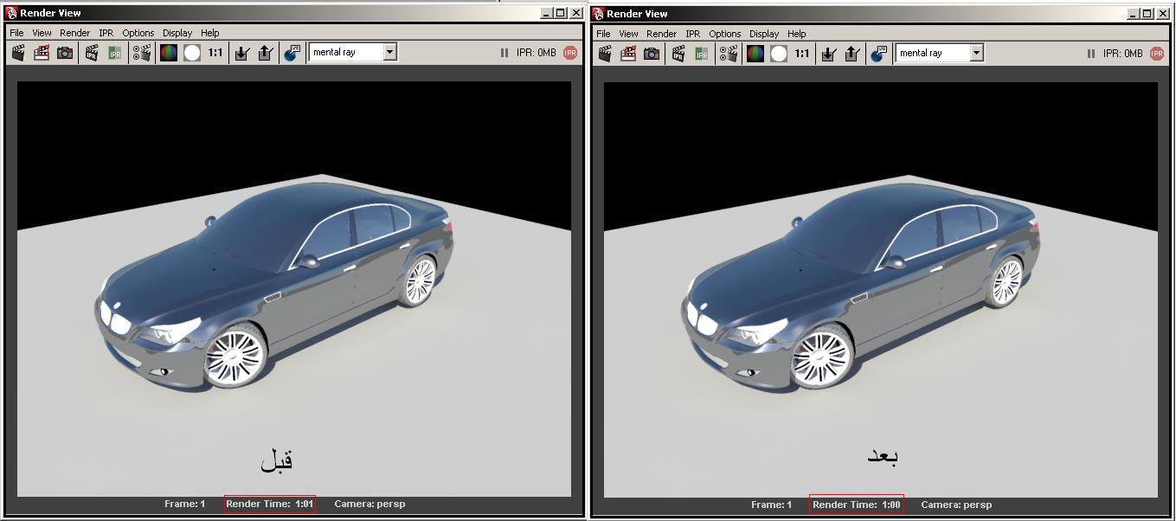Open File menu in left Render View
The height and width of the screenshot is (521, 1176).
(x=16, y=33)
